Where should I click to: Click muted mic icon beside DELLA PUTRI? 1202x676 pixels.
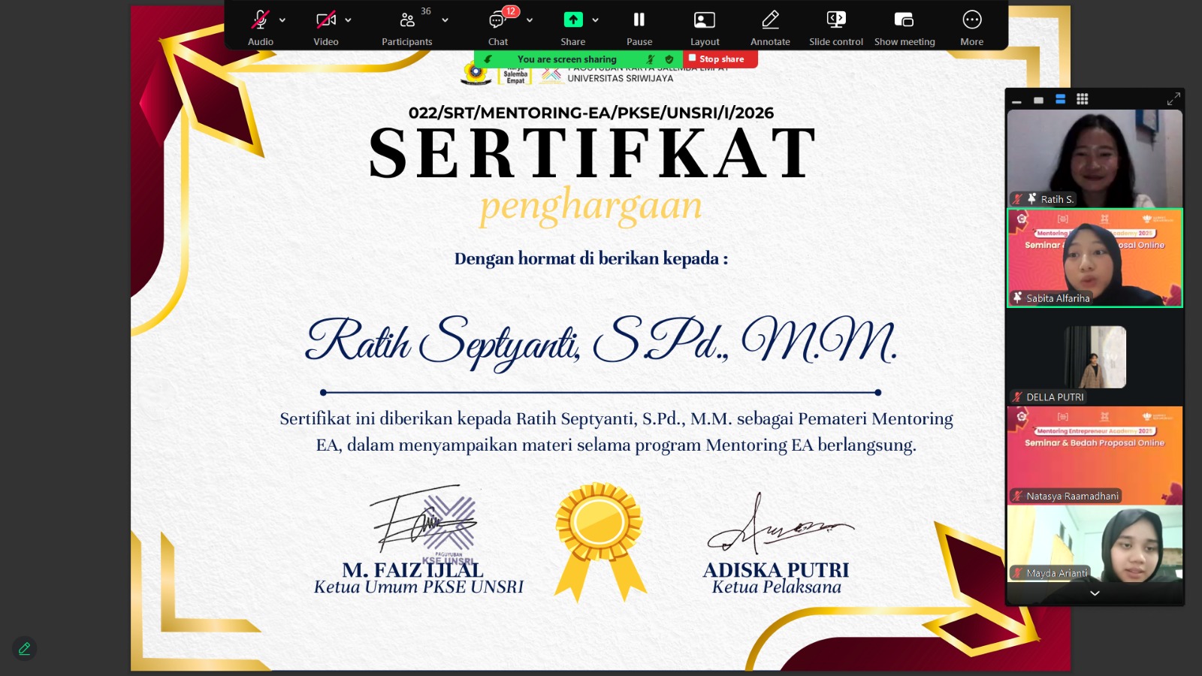coord(1017,397)
